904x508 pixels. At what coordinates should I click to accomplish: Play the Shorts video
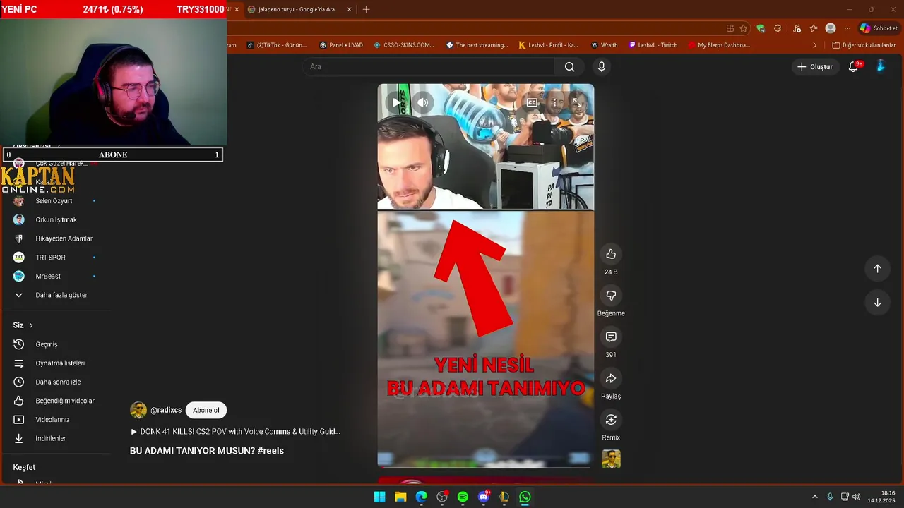point(395,102)
